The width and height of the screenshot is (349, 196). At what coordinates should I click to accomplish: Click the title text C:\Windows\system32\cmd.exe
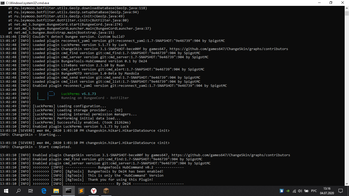click(28, 3)
